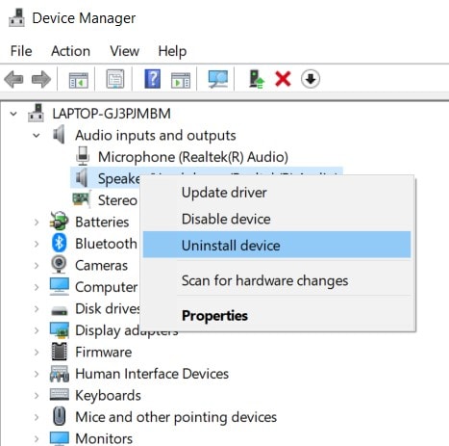This screenshot has height=446, width=449.
Task: Open the View menu
Action: (x=125, y=51)
